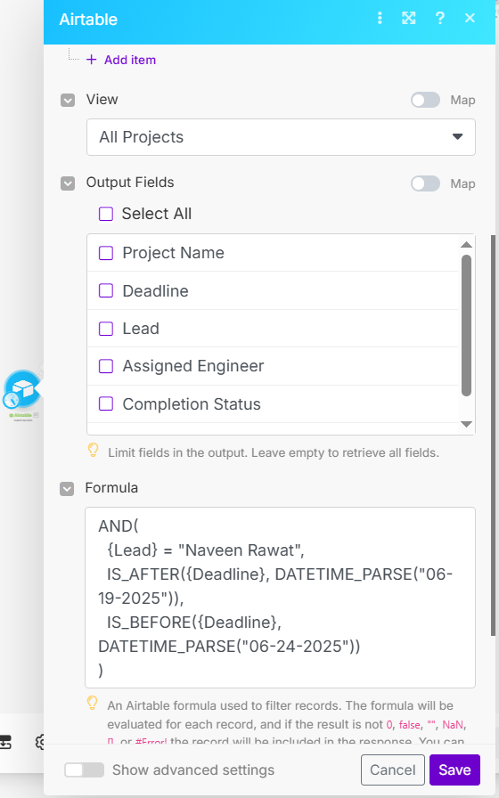Save the Airtable module settings

454,770
